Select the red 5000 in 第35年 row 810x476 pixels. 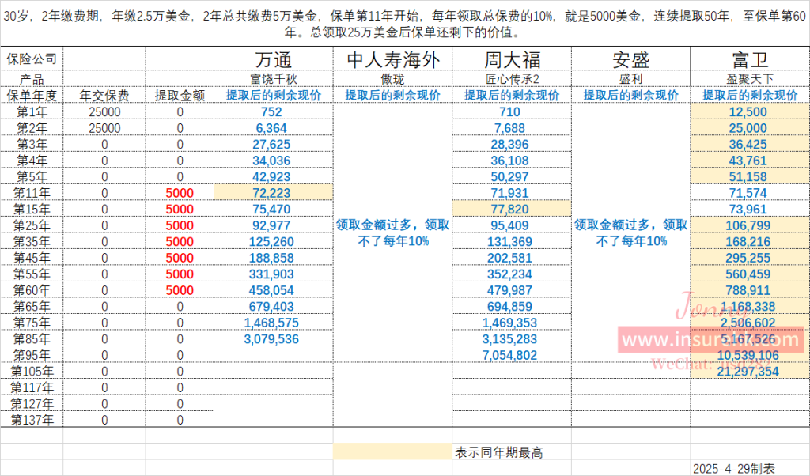(x=180, y=242)
